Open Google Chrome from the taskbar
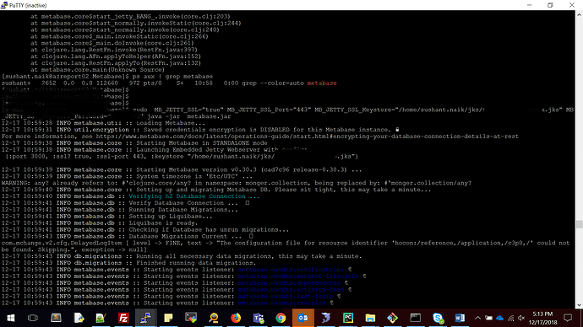This screenshot has height=327, width=583. (x=281, y=318)
